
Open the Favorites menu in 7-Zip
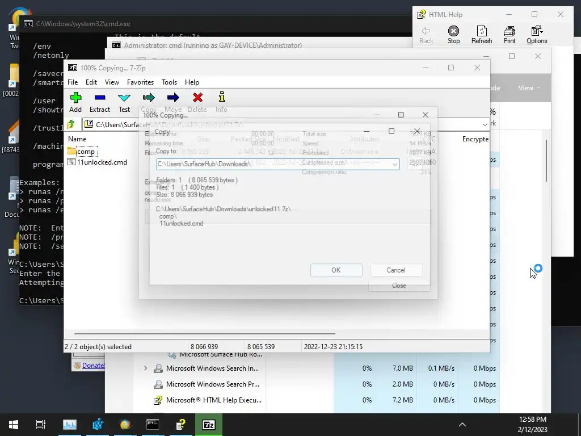(x=140, y=82)
